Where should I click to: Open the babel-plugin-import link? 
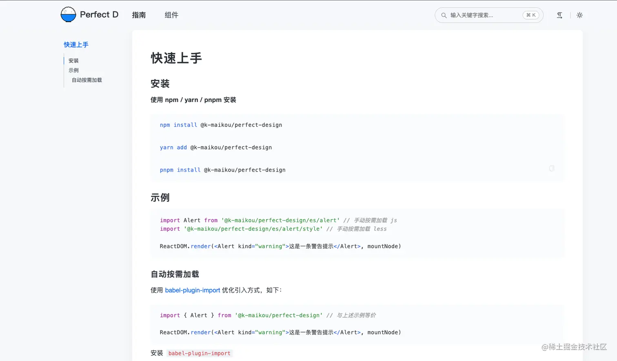point(193,290)
